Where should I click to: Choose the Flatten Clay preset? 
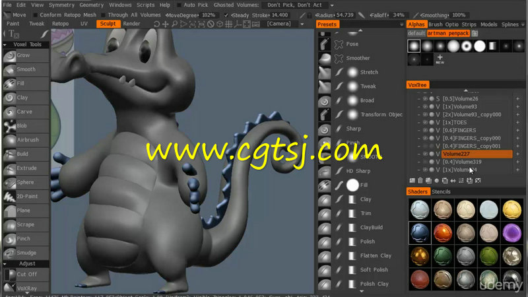[x=360, y=255]
